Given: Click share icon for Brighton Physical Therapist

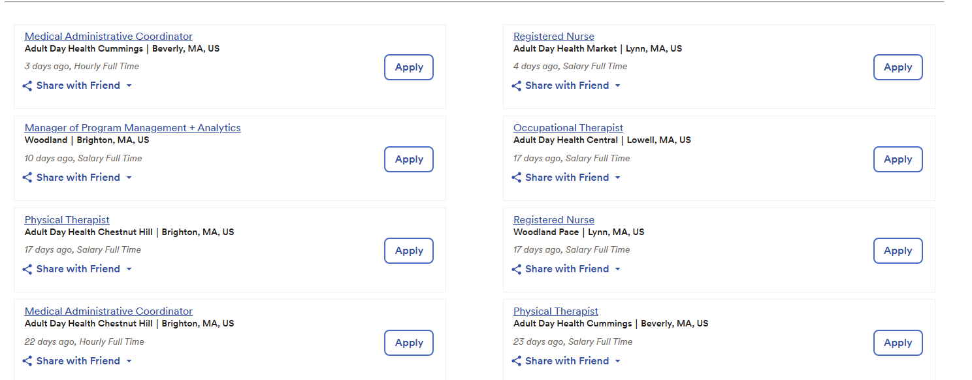Looking at the screenshot, I should (27, 269).
